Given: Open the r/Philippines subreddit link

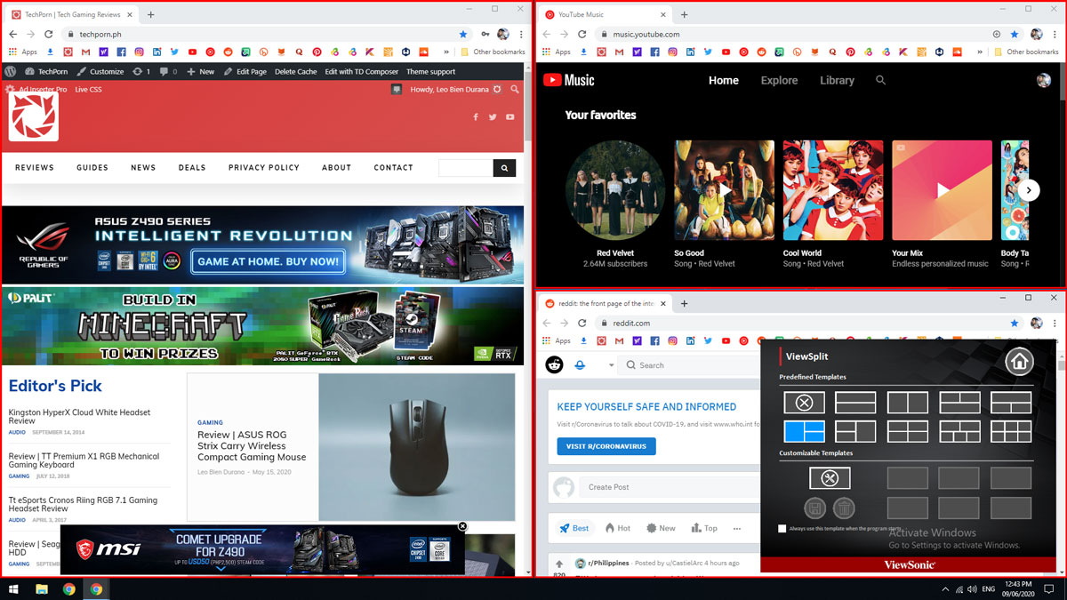Looking at the screenshot, I should pyautogui.click(x=607, y=563).
